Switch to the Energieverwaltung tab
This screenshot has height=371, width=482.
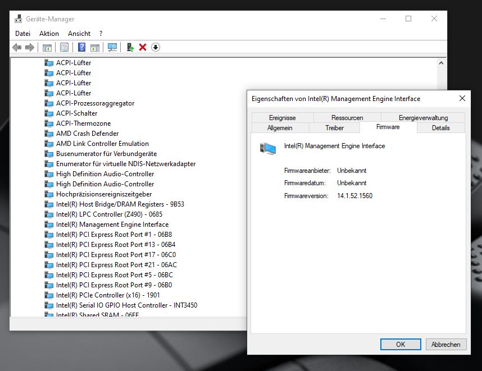[x=423, y=118]
